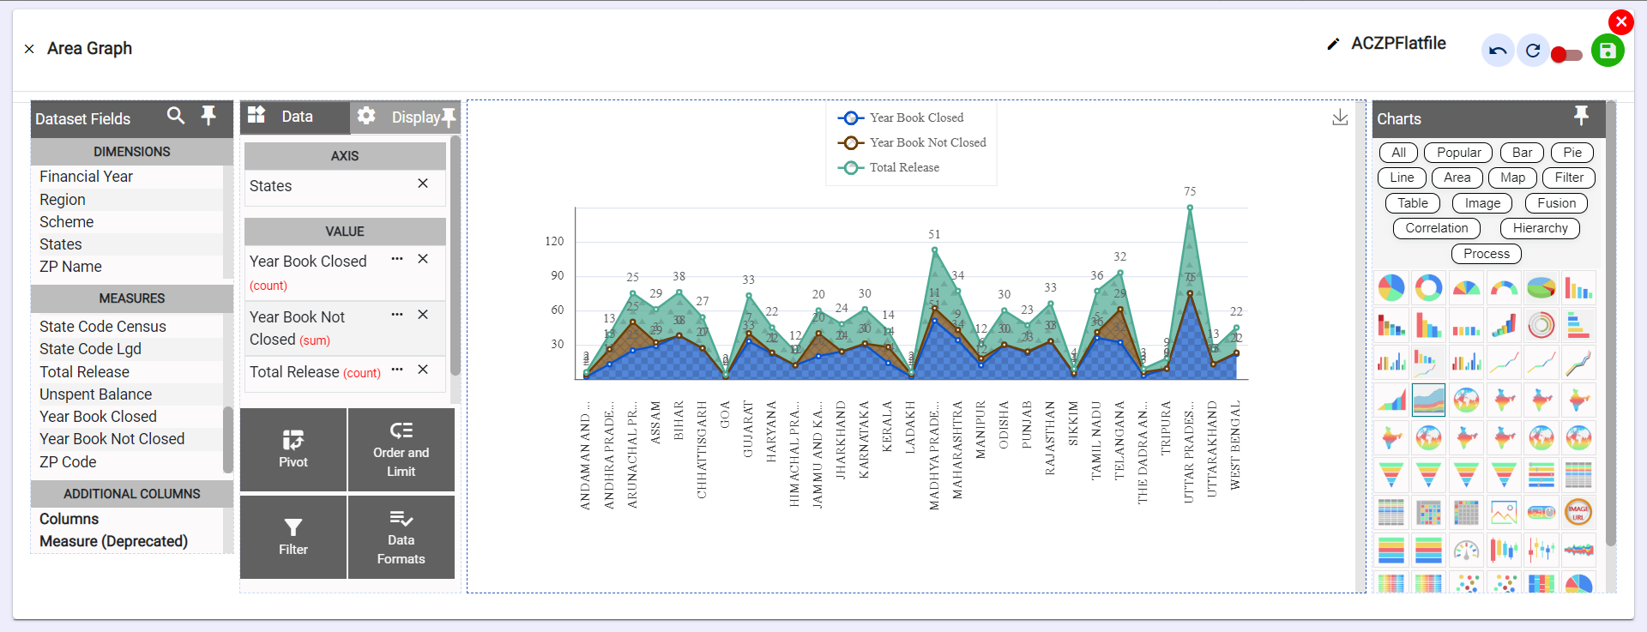Search dataset fields with magnifier icon

tap(176, 116)
